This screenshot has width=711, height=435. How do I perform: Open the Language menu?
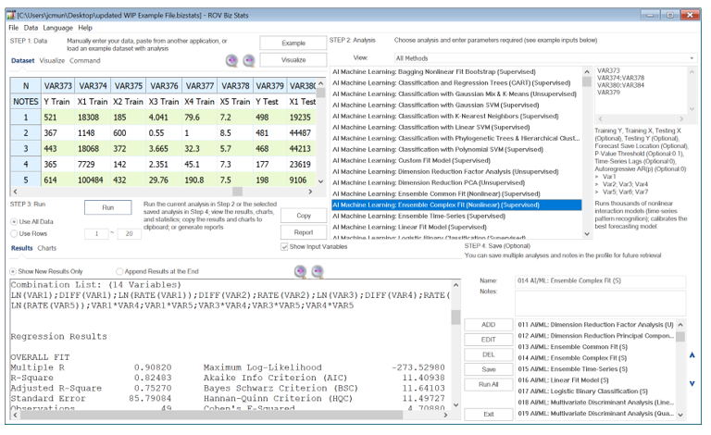point(57,28)
